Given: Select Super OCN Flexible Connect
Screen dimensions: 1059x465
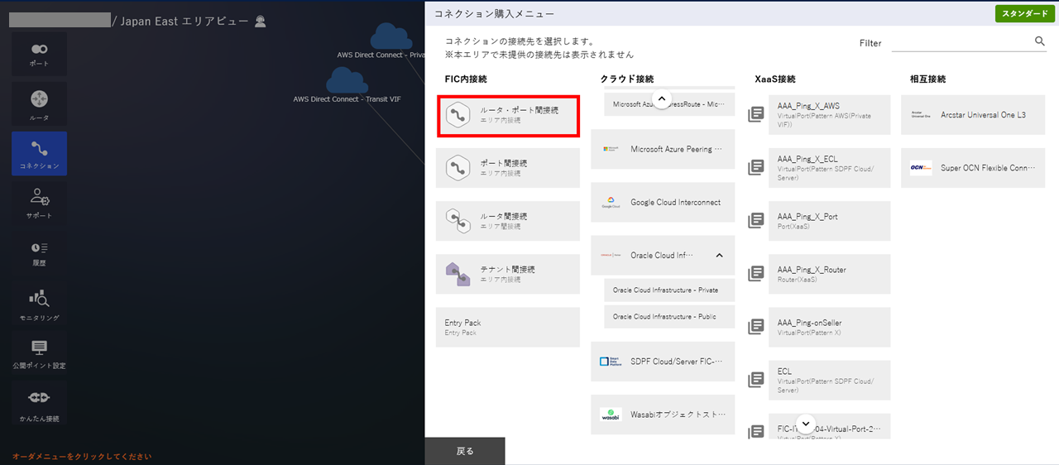Looking at the screenshot, I should 973,168.
